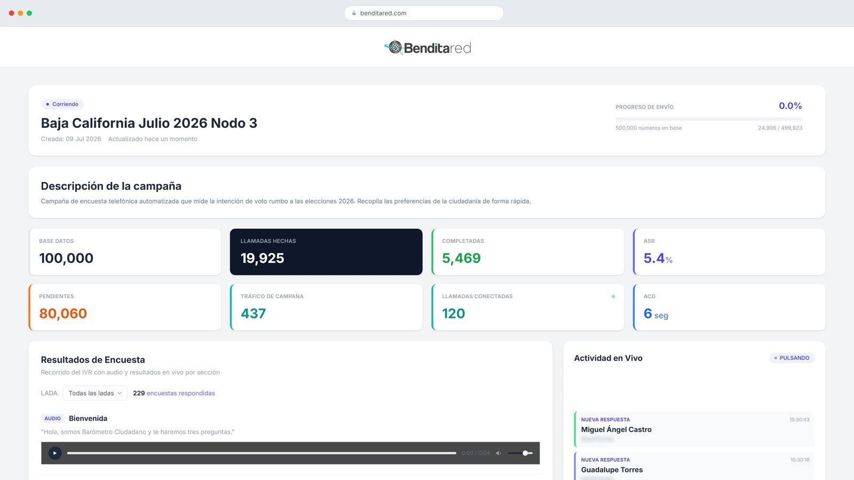Select the Tráfico de Campaña 437 card
The image size is (854, 480).
[326, 307]
